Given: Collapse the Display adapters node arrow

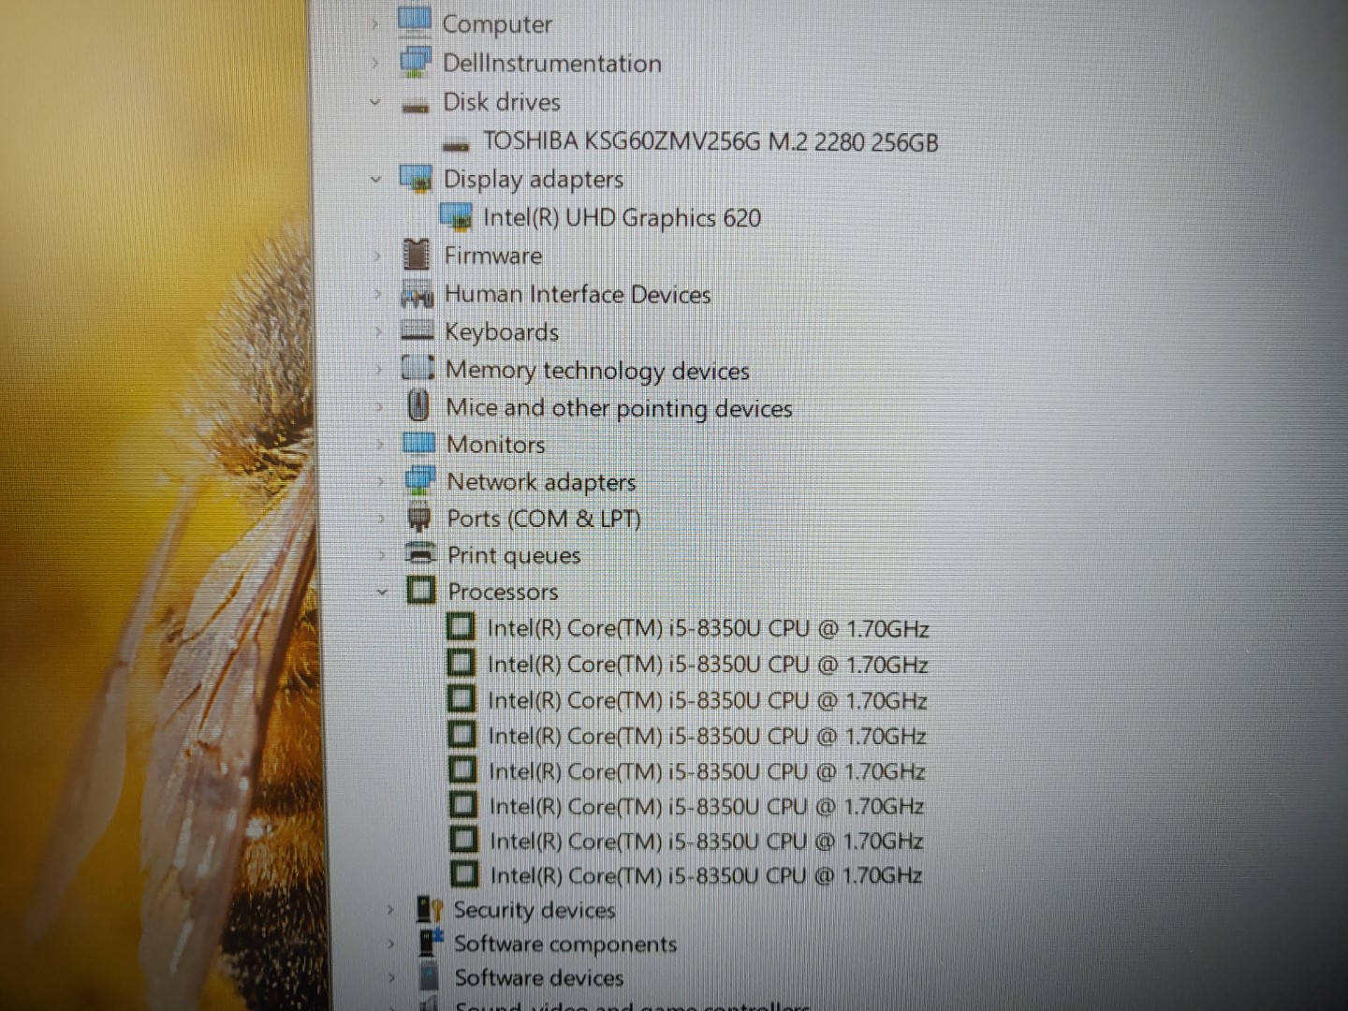Looking at the screenshot, I should coord(376,178).
